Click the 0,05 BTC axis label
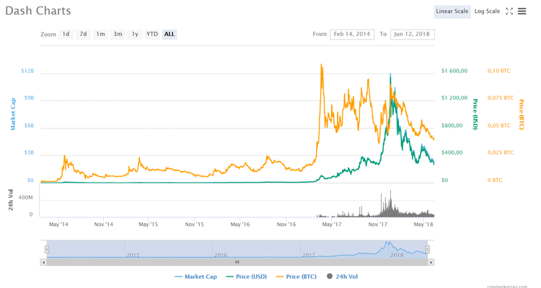This screenshot has height=288, width=541. point(499,126)
